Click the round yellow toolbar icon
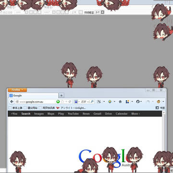Screen dimensions: 173x173 coord(110,101)
